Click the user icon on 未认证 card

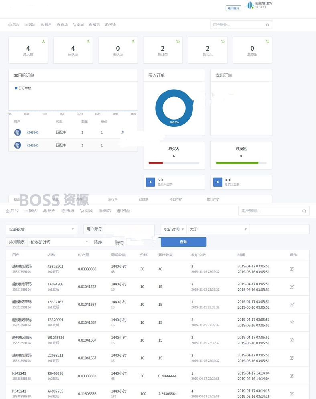point(133,41)
